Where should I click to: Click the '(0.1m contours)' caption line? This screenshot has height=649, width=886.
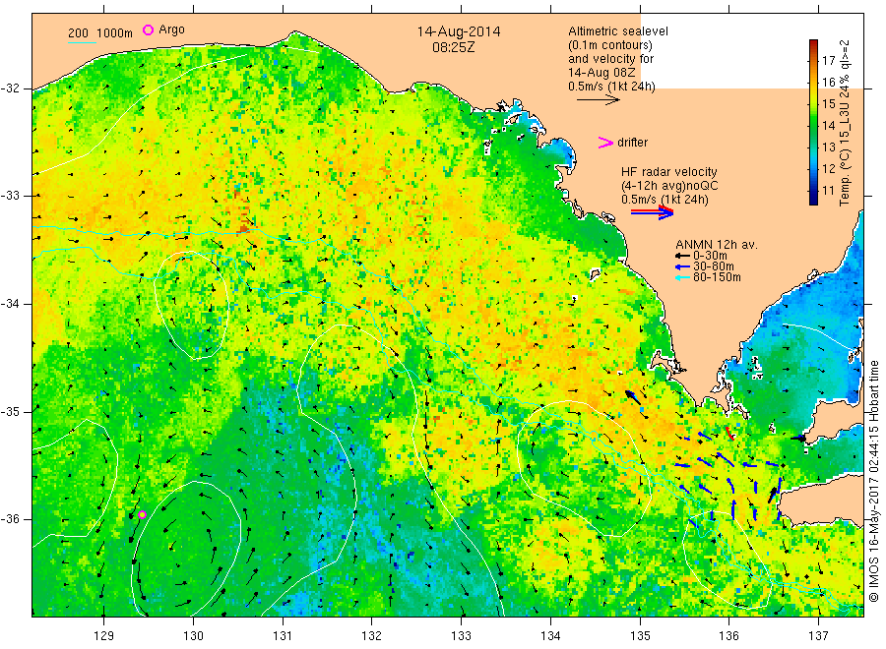coord(610,45)
